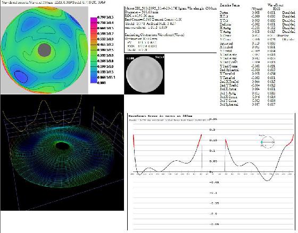Toggle the Disabled label for the X Astig term
This screenshot has height=233, width=298.
point(288,28)
